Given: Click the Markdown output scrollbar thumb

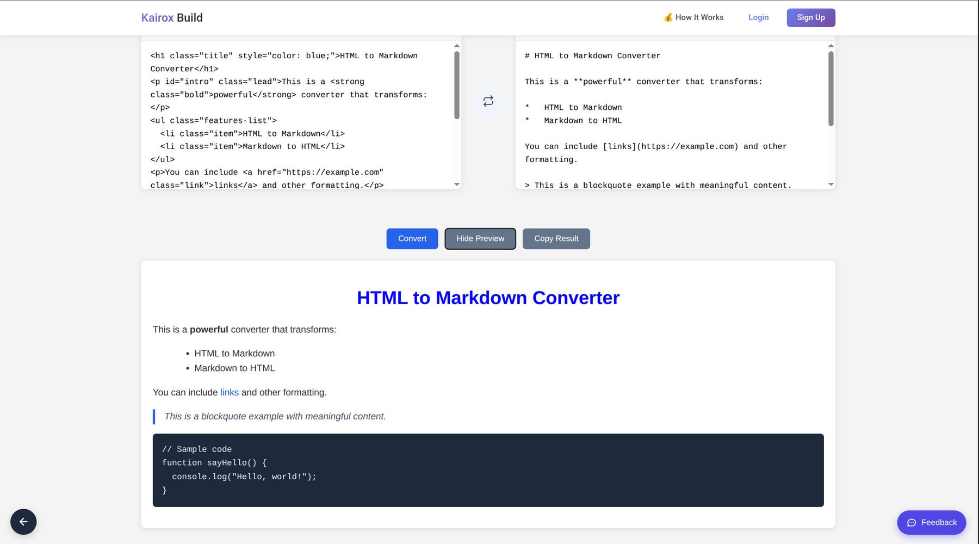Looking at the screenshot, I should click(831, 88).
